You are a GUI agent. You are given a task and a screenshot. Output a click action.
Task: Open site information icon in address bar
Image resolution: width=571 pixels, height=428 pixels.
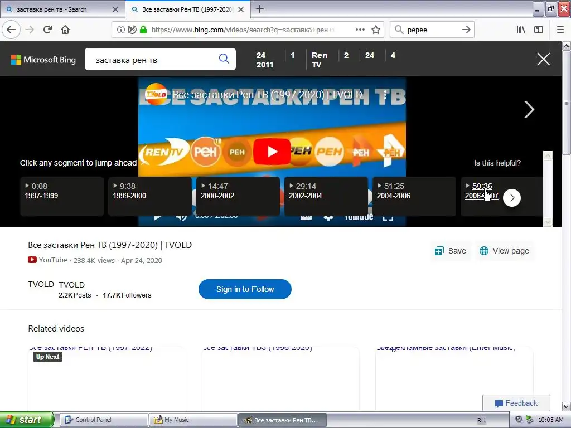tap(120, 30)
